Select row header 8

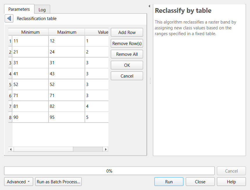10,117
